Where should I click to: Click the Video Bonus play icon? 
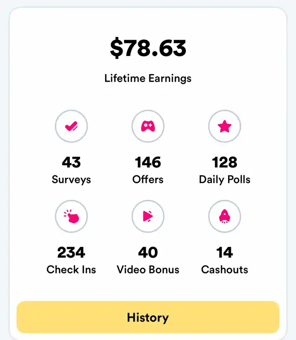[148, 216]
